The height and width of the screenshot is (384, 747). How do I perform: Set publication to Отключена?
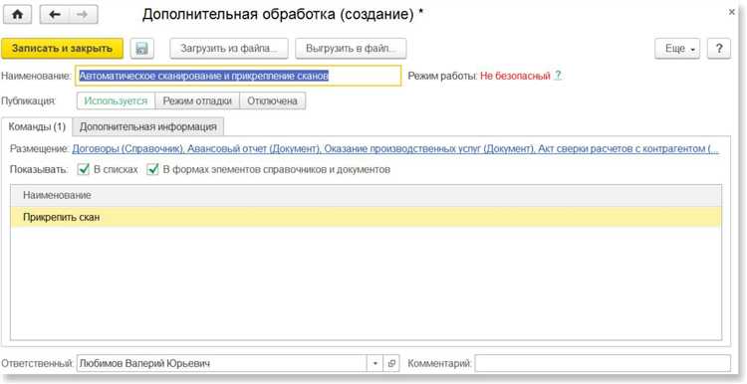click(273, 100)
